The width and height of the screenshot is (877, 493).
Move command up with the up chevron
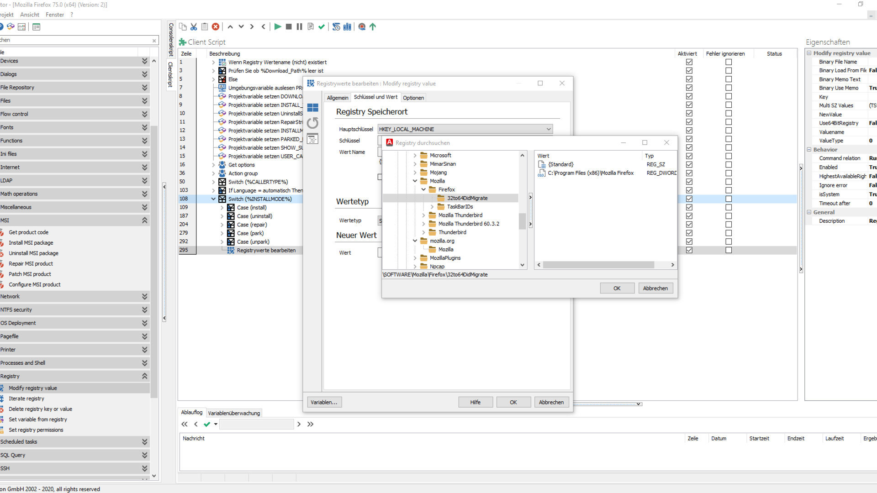(x=230, y=27)
